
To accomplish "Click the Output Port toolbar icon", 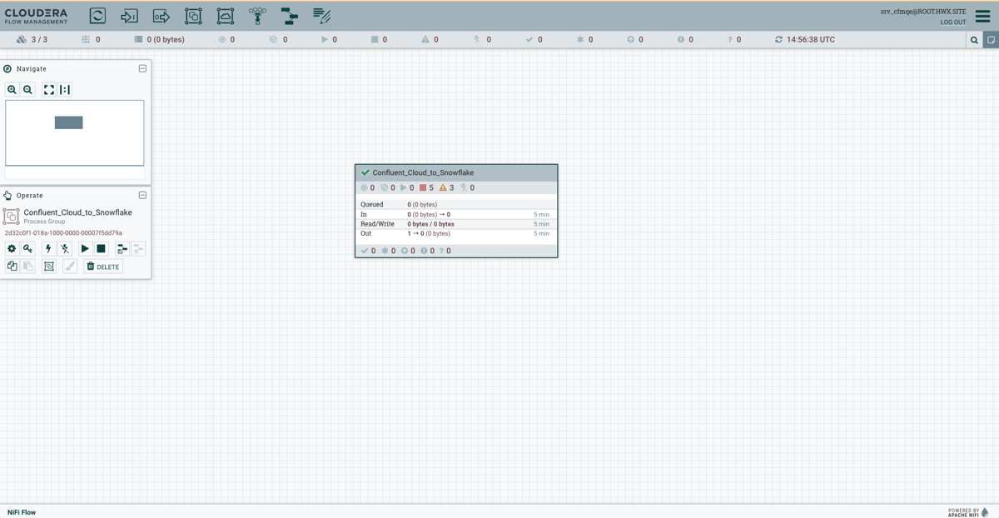I will [162, 16].
